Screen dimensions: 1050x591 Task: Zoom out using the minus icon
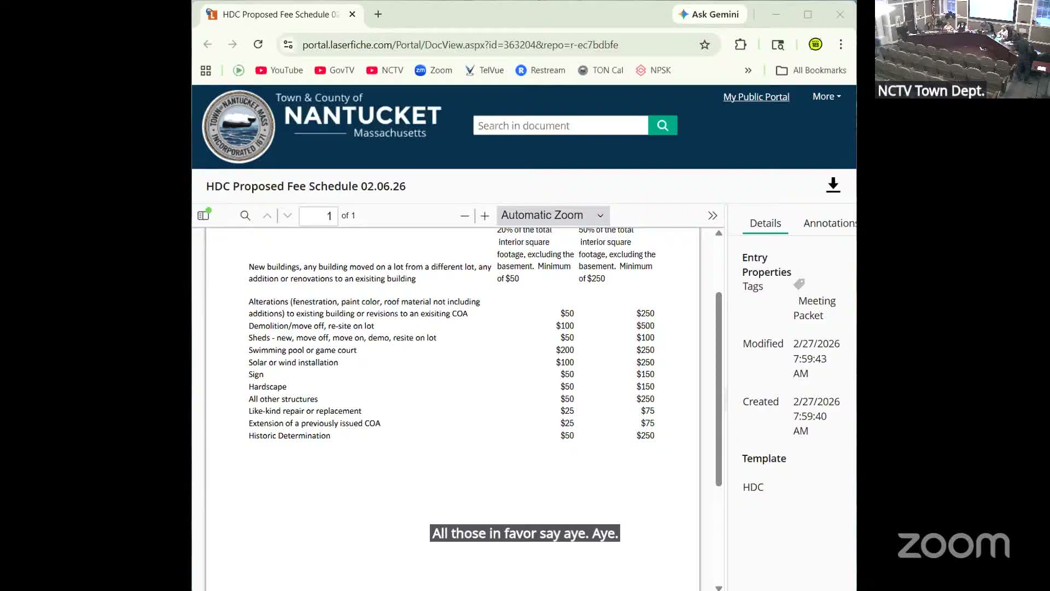464,216
